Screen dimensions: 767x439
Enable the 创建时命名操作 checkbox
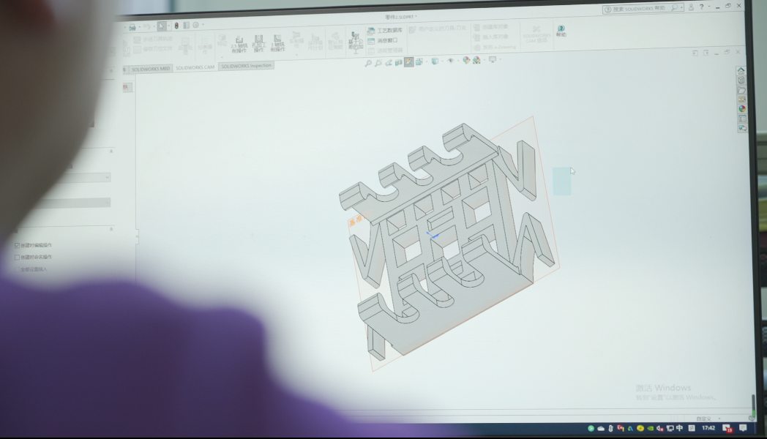(x=18, y=257)
